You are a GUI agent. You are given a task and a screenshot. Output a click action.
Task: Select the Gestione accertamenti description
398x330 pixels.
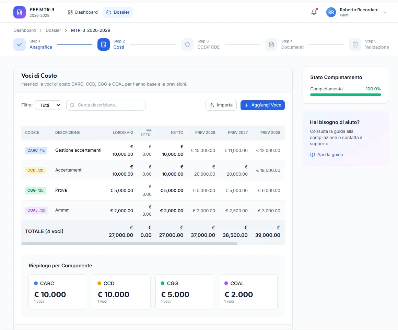click(x=78, y=150)
